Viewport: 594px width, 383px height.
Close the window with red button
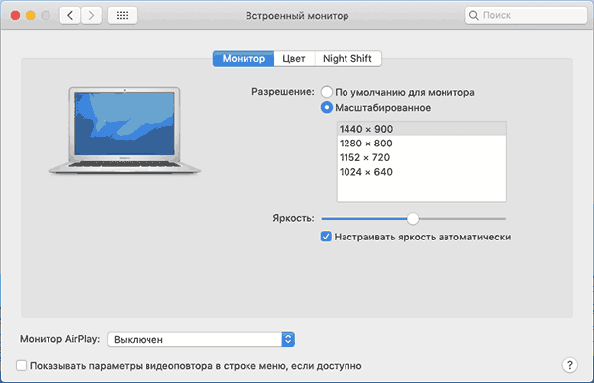(15, 16)
